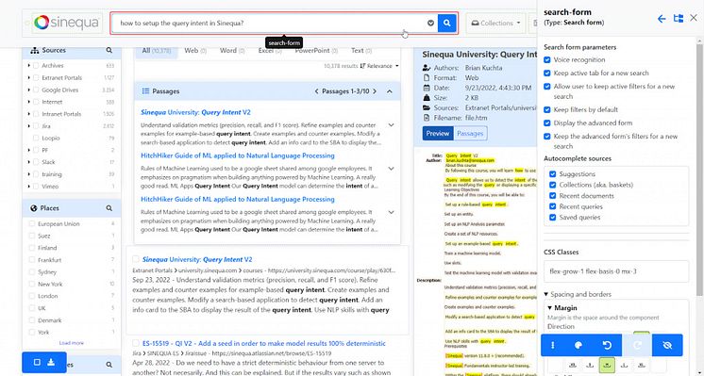Select the last margin direction icon

pyautogui.click(x=641, y=366)
